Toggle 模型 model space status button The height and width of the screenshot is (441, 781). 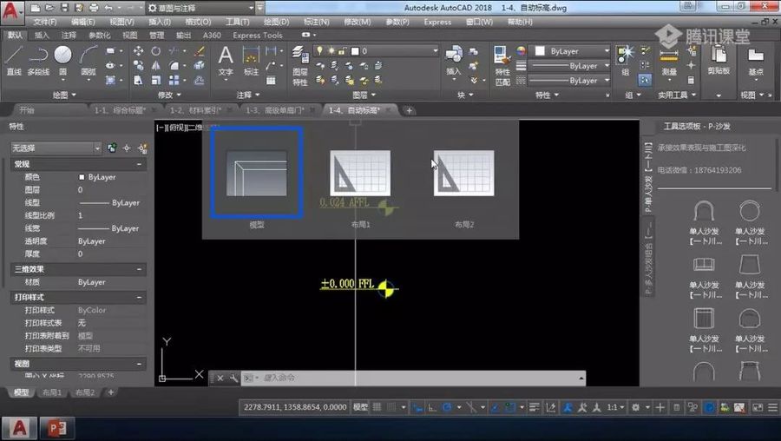(360, 407)
